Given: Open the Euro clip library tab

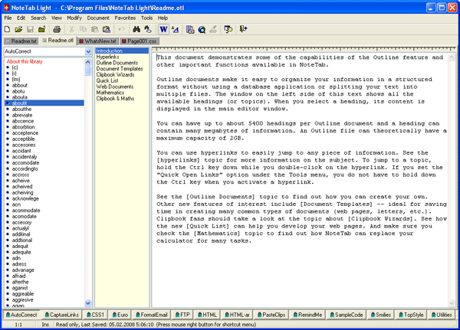Looking at the screenshot, I should [x=120, y=315].
